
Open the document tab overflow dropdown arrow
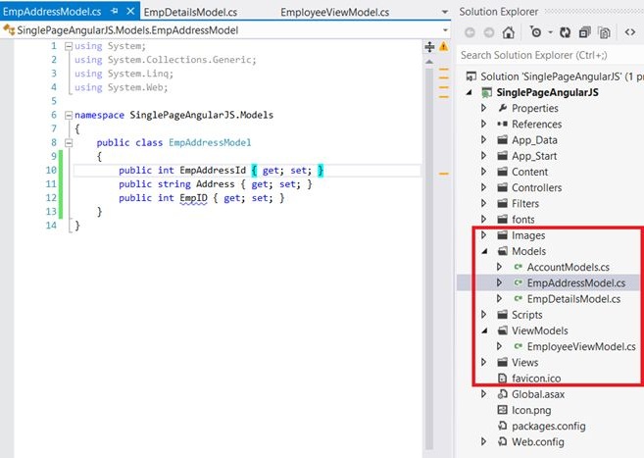click(445, 13)
